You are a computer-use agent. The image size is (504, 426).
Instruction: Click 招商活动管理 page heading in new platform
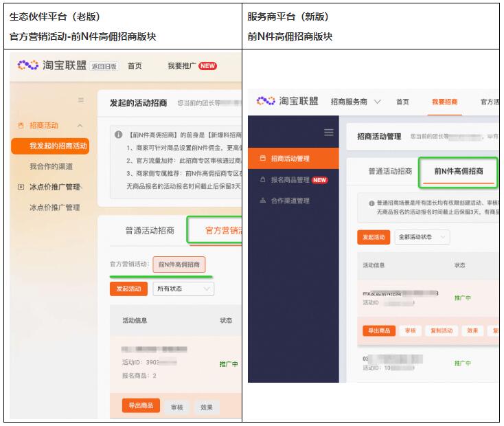[379, 137]
